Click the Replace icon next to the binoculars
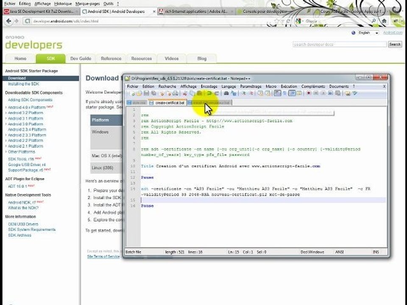 tap(233, 93)
